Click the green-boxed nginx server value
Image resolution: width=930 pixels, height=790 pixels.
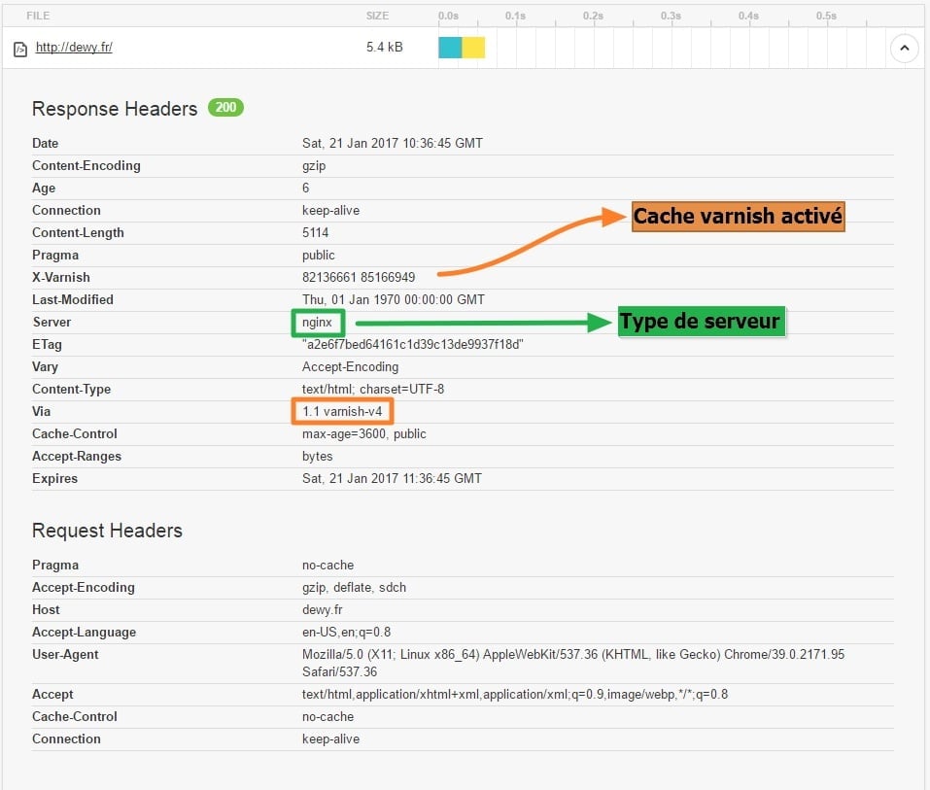317,323
